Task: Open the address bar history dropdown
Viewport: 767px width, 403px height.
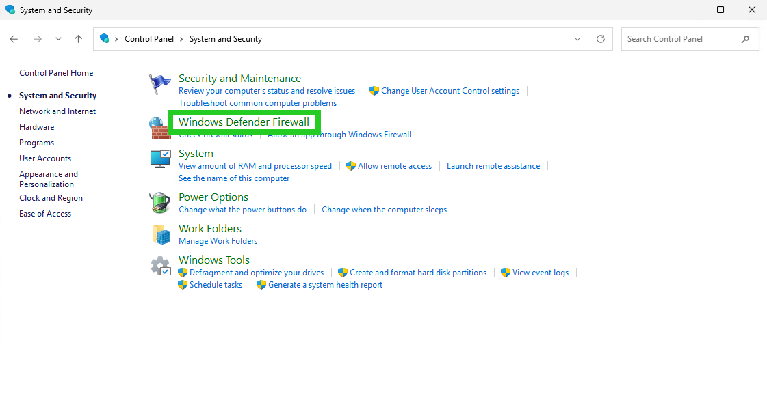Action: point(577,39)
